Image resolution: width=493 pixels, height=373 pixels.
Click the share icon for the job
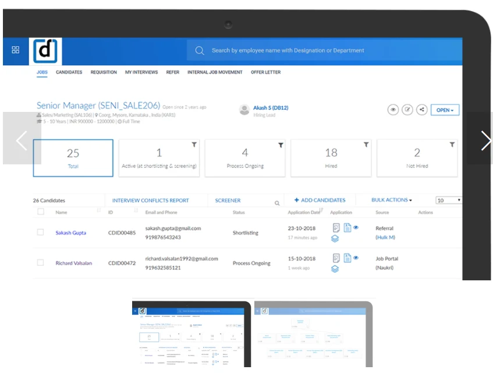click(x=422, y=110)
